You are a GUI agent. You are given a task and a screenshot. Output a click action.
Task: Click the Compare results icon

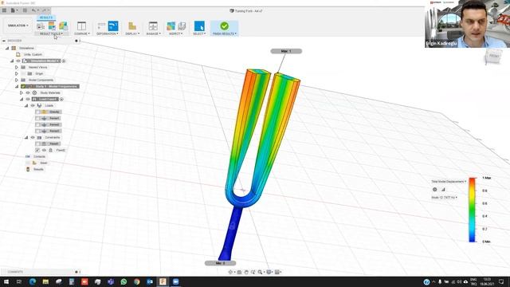[x=81, y=26]
